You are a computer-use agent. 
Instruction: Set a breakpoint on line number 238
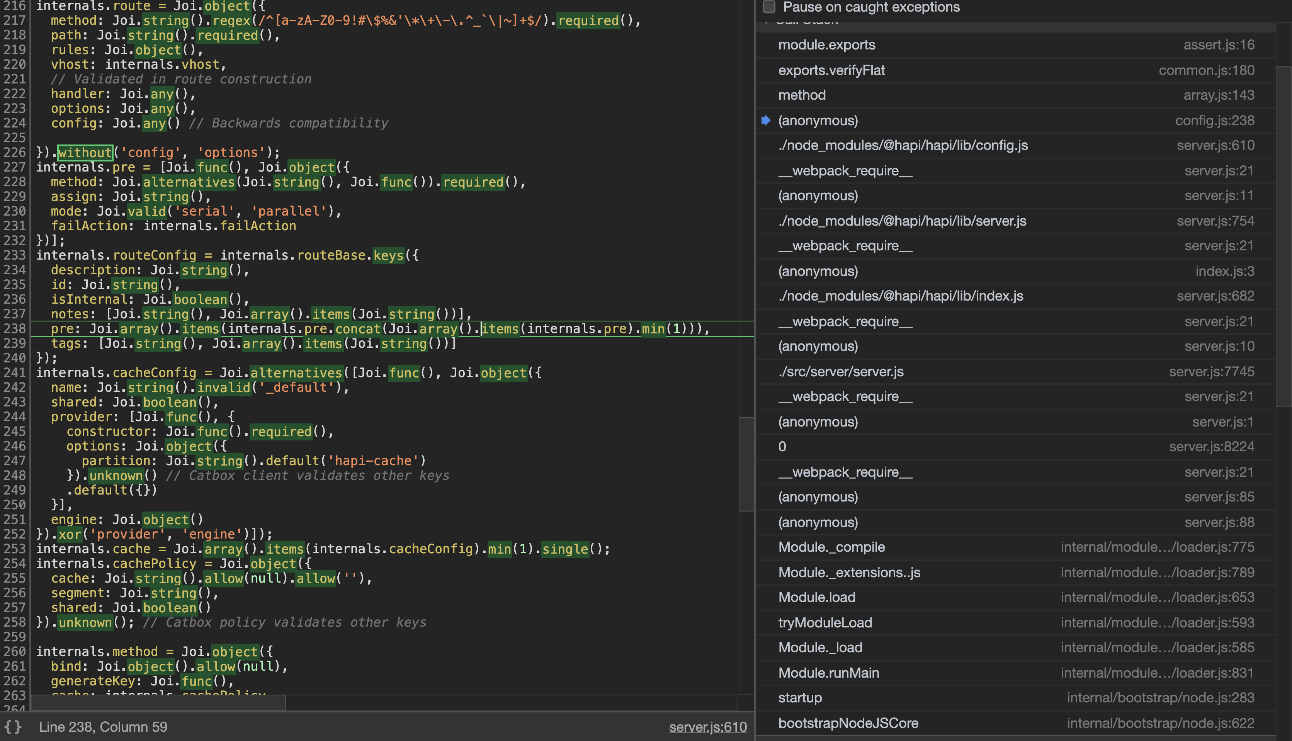tap(15, 328)
